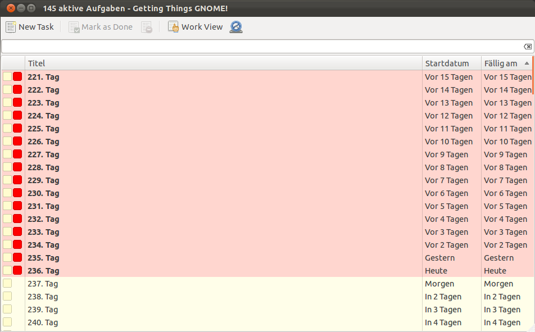The width and height of the screenshot is (535, 332).
Task: Click the yellow tag square of 238. Tag
Action: 7,296
